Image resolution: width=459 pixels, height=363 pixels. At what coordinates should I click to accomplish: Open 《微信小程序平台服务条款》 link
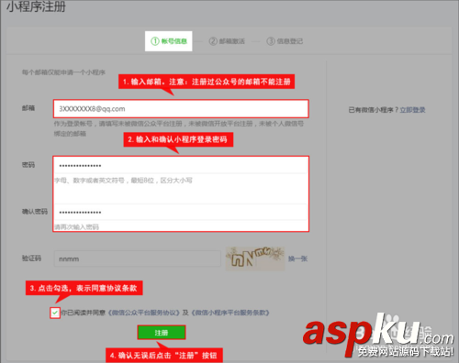tap(230, 313)
